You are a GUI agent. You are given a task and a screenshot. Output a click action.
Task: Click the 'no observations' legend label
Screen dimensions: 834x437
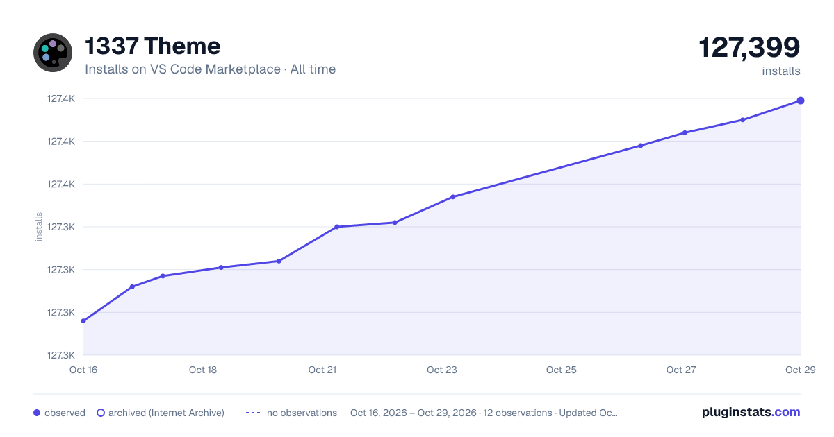[302, 413]
